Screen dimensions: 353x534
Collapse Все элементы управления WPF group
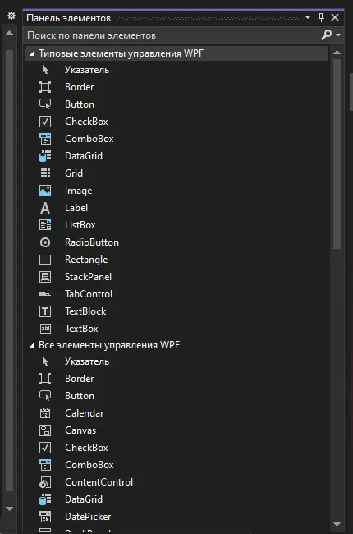click(32, 345)
